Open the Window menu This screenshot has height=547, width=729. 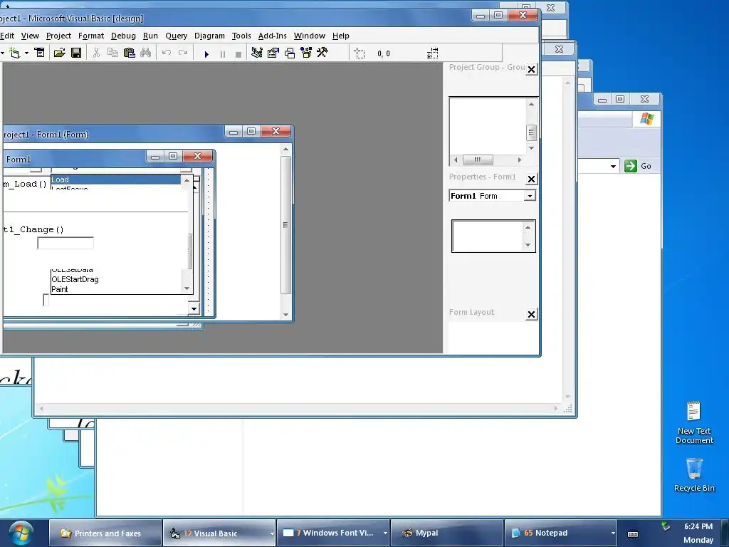pos(309,36)
